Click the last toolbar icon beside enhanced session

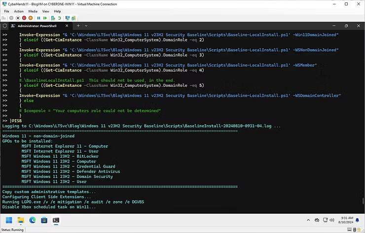click(x=74, y=18)
